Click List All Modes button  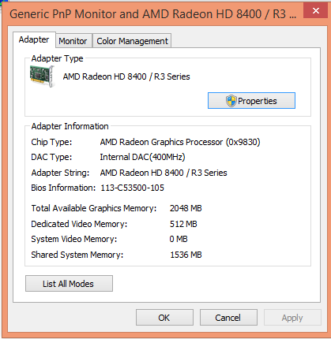[69, 284]
